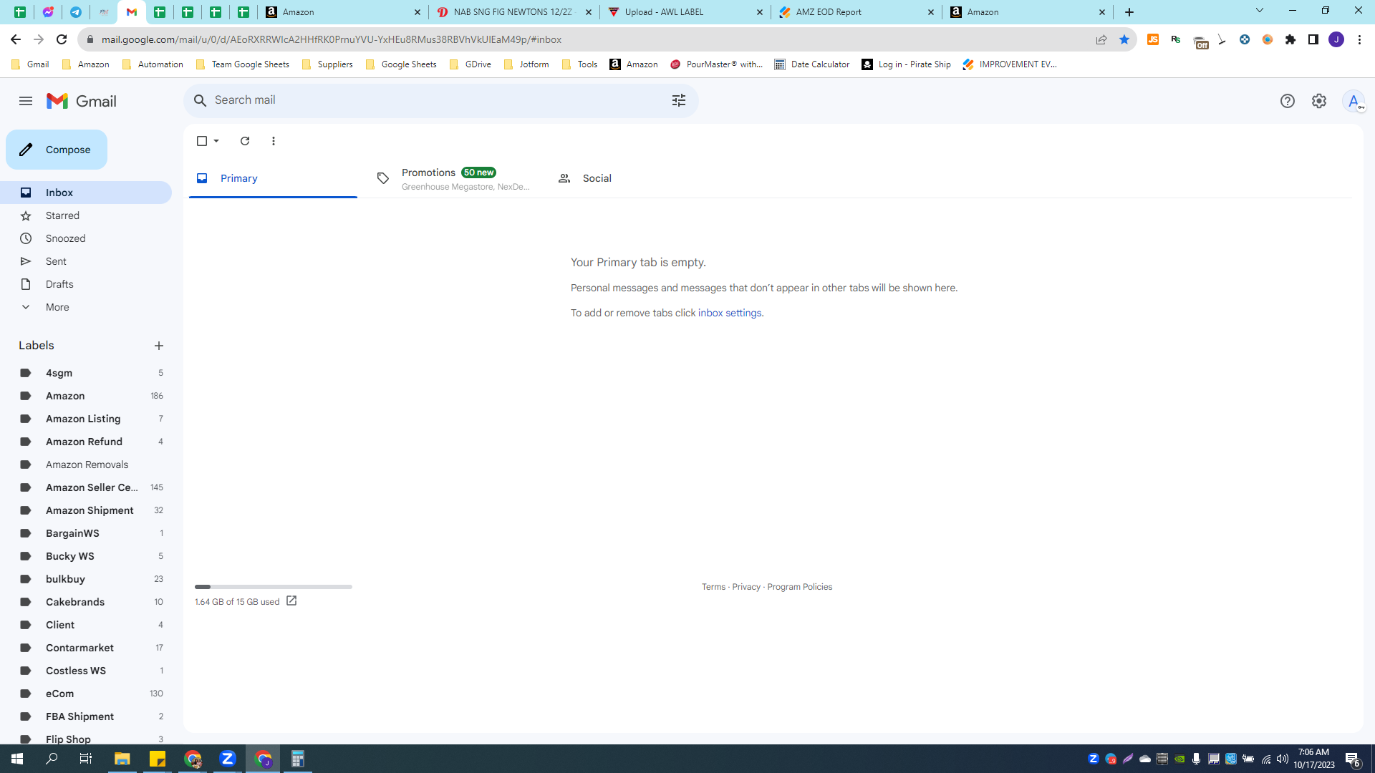Open the browser tab search chevron
The height and width of the screenshot is (773, 1375).
click(1260, 11)
